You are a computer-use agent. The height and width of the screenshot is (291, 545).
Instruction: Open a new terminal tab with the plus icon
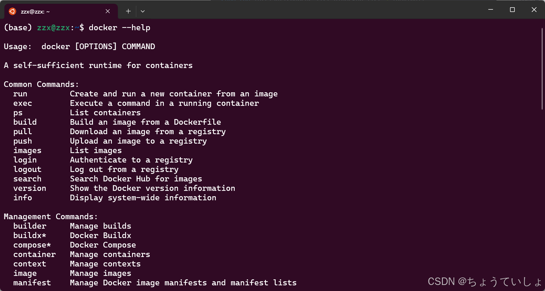pos(128,11)
